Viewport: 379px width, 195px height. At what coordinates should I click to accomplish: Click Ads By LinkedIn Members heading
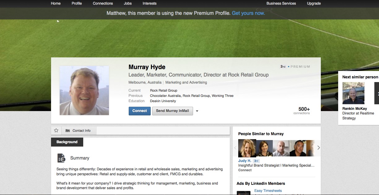coord(261,184)
